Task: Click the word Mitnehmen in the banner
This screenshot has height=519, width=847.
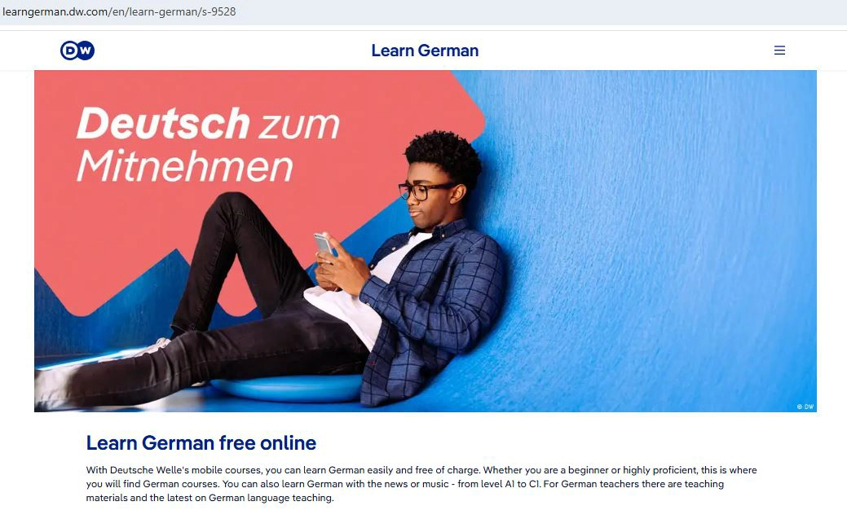Action: 185,165
